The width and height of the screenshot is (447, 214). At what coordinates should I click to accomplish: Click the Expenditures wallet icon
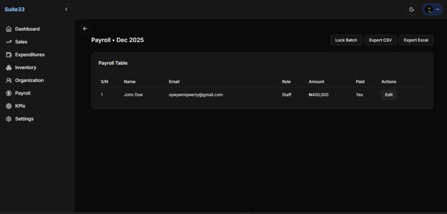9,55
